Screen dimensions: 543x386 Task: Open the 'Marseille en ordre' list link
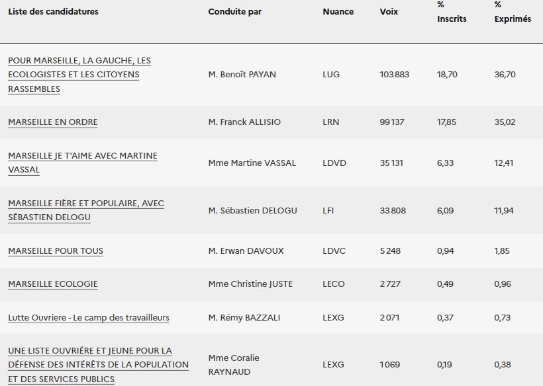(53, 122)
